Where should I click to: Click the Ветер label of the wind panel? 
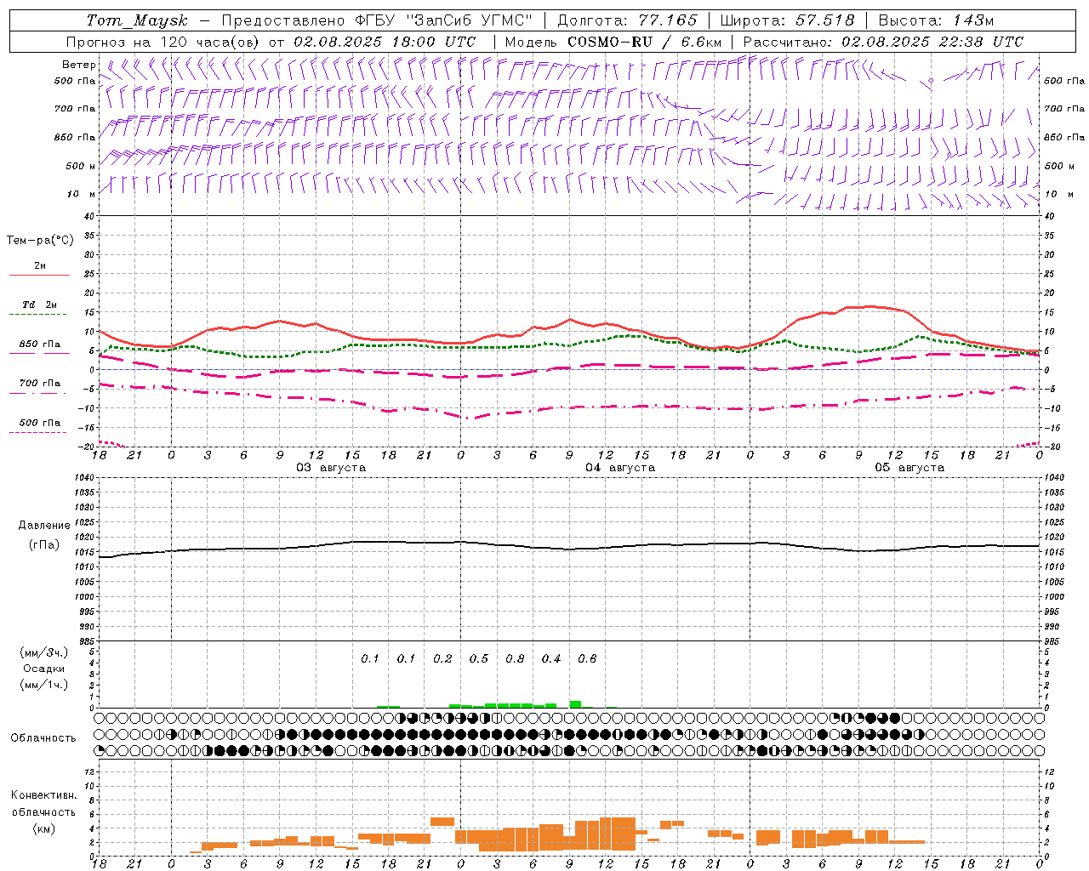click(x=79, y=65)
